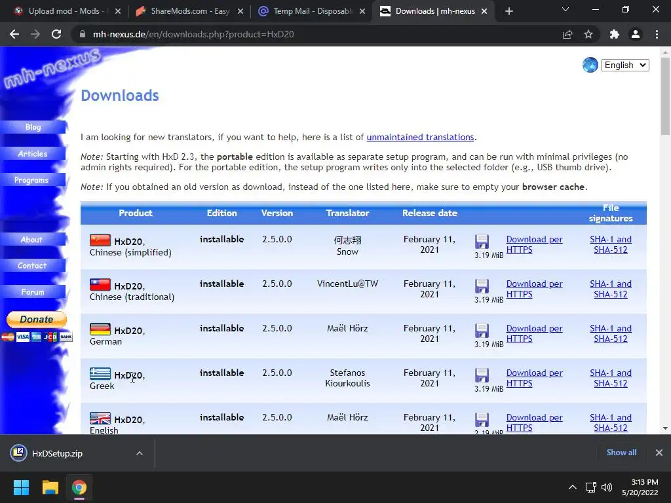Open the share page icon in address bar
The height and width of the screenshot is (503, 671).
tap(567, 34)
